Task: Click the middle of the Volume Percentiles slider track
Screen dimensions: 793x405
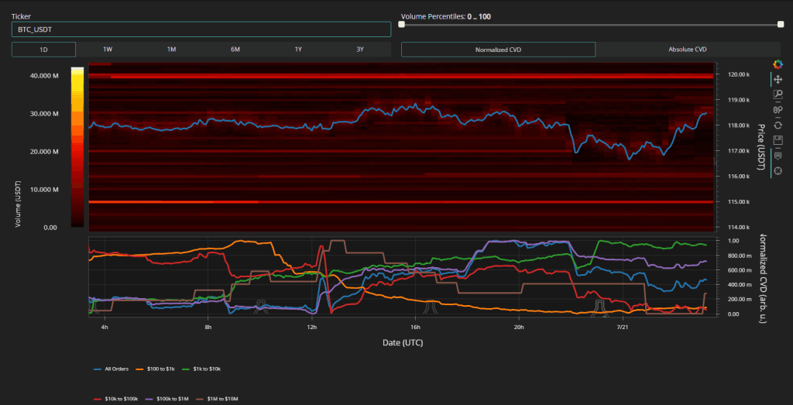Action: click(591, 24)
